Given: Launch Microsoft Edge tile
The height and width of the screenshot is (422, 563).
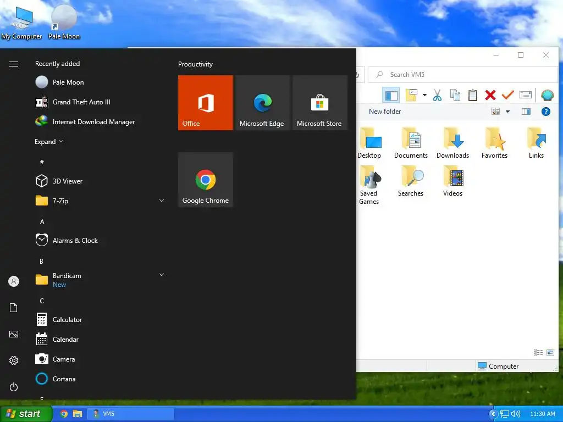Looking at the screenshot, I should tap(262, 103).
